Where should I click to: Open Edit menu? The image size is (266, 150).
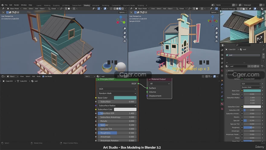click(11, 5)
